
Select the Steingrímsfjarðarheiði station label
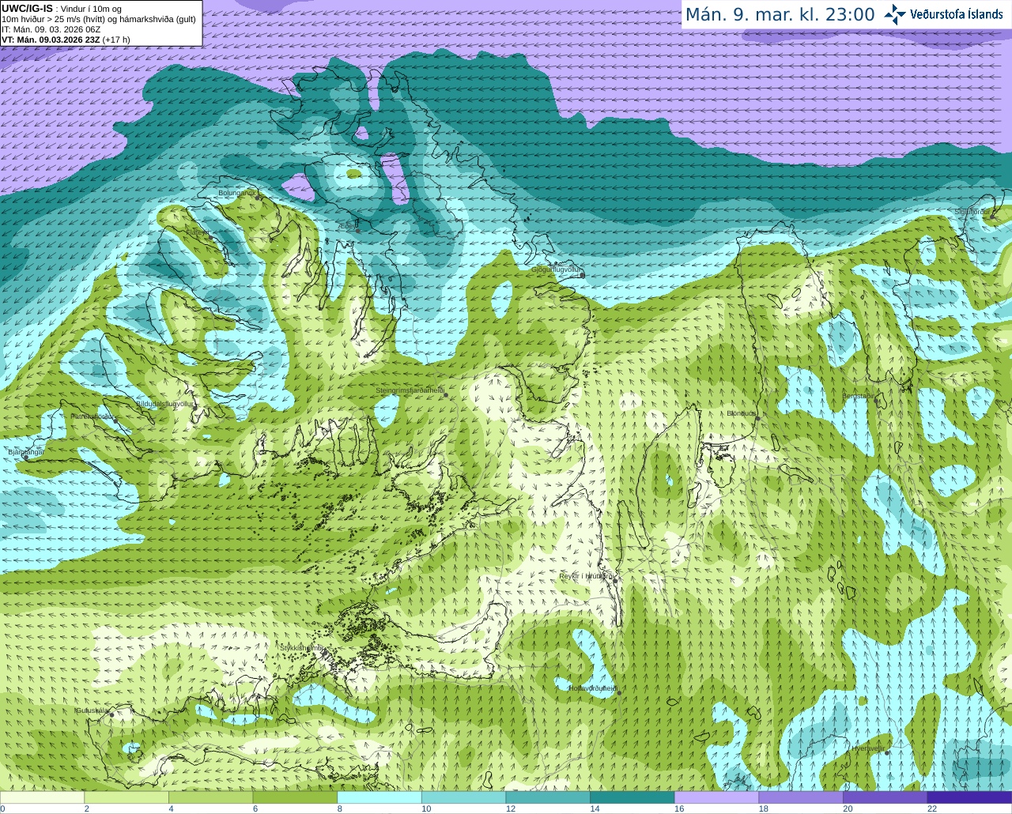tap(410, 390)
